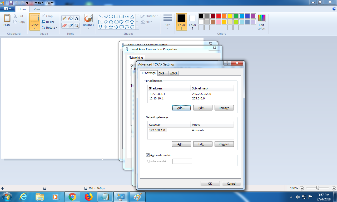The width and height of the screenshot is (337, 202).
Task: Choose the Curve shape
Action: (106, 16)
